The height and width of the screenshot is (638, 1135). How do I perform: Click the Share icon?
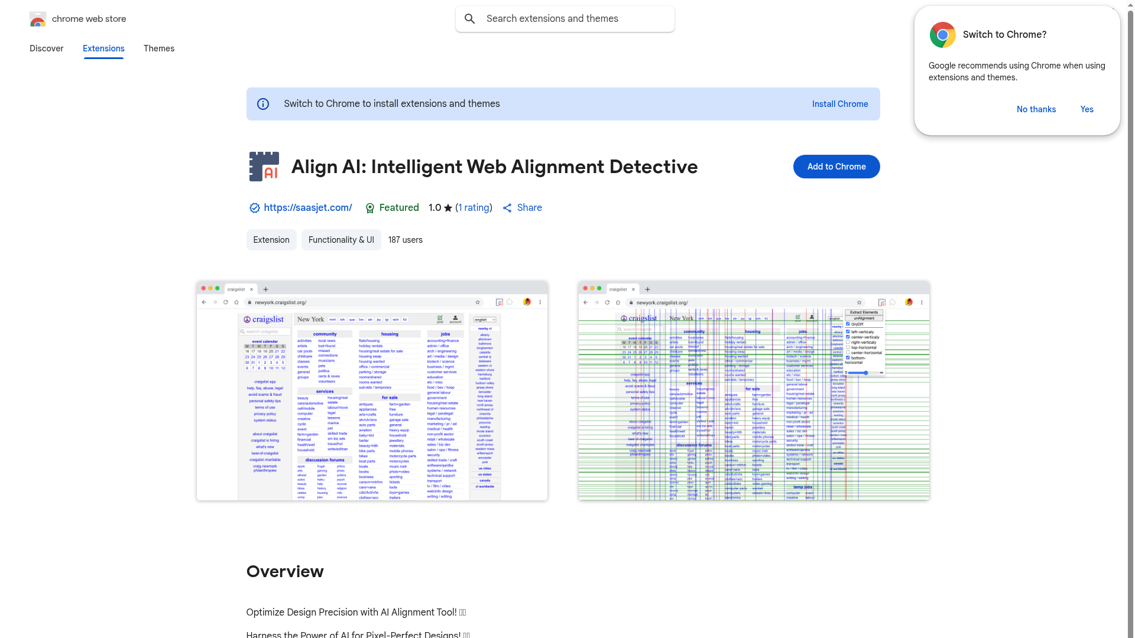click(507, 208)
